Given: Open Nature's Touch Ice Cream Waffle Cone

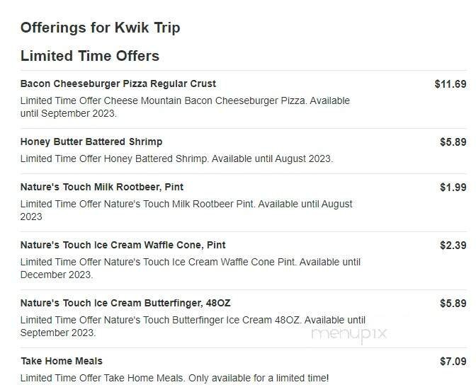Looking at the screenshot, I should tap(123, 245).
